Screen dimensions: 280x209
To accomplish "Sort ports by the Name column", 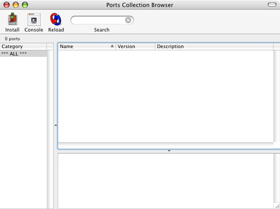I will click(x=83, y=46).
